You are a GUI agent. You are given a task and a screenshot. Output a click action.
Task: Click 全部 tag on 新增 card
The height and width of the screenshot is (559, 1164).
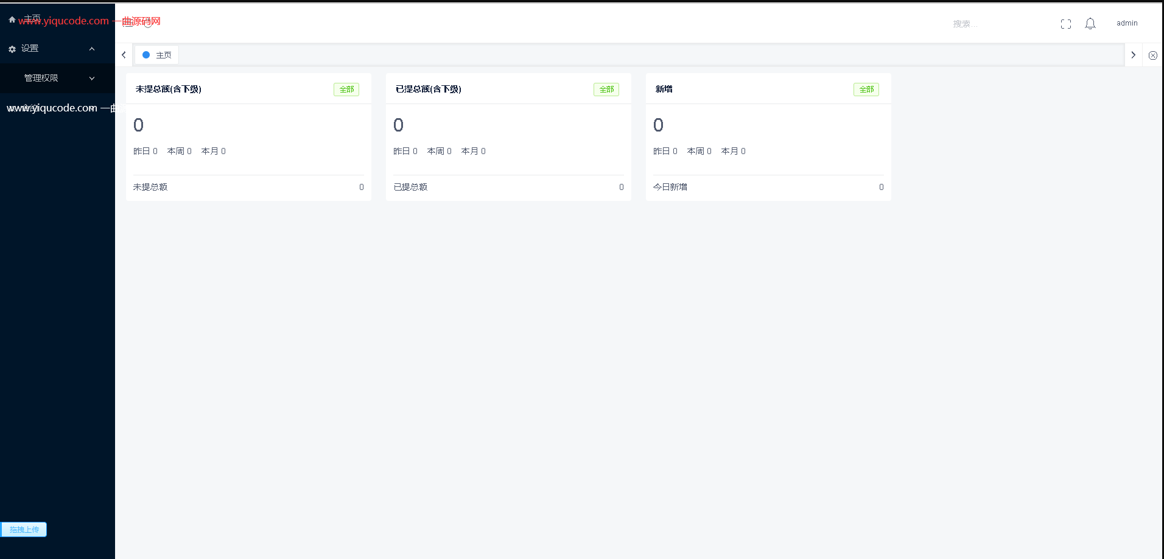[866, 90]
